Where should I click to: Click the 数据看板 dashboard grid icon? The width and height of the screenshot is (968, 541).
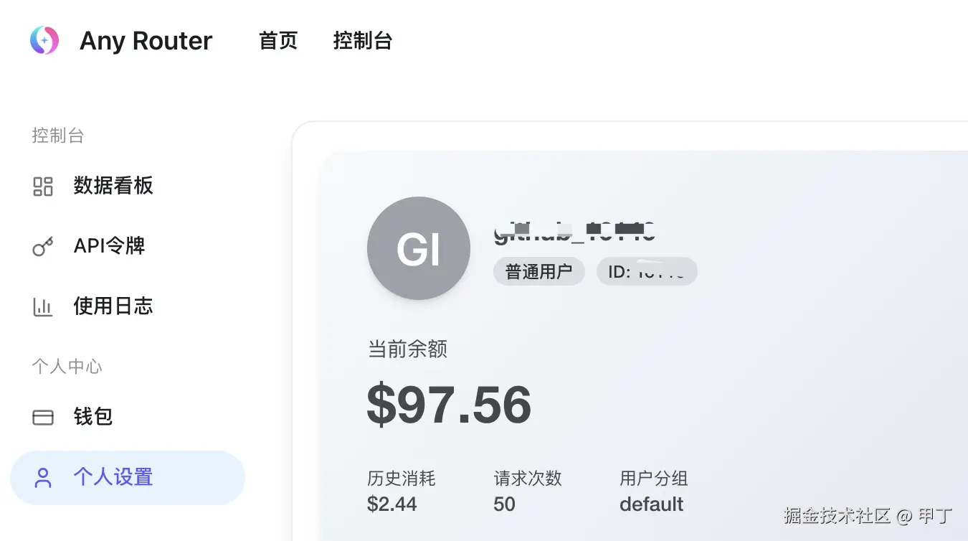(43, 187)
